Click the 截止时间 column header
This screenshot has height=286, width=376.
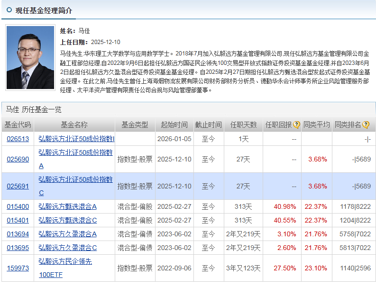tap(208, 125)
